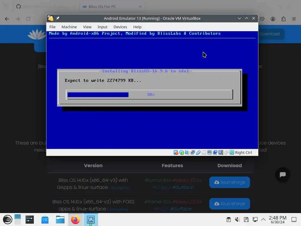Viewport: 301px width, 226px height.
Task: Close the Bliss OS For PC tab
Action: 140,6
